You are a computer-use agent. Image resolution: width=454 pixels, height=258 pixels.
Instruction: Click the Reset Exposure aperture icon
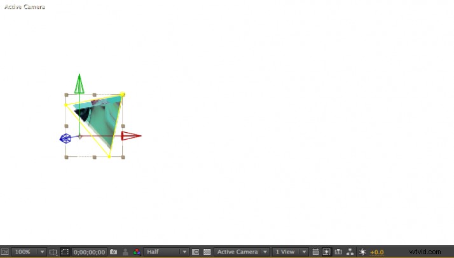coord(362,252)
